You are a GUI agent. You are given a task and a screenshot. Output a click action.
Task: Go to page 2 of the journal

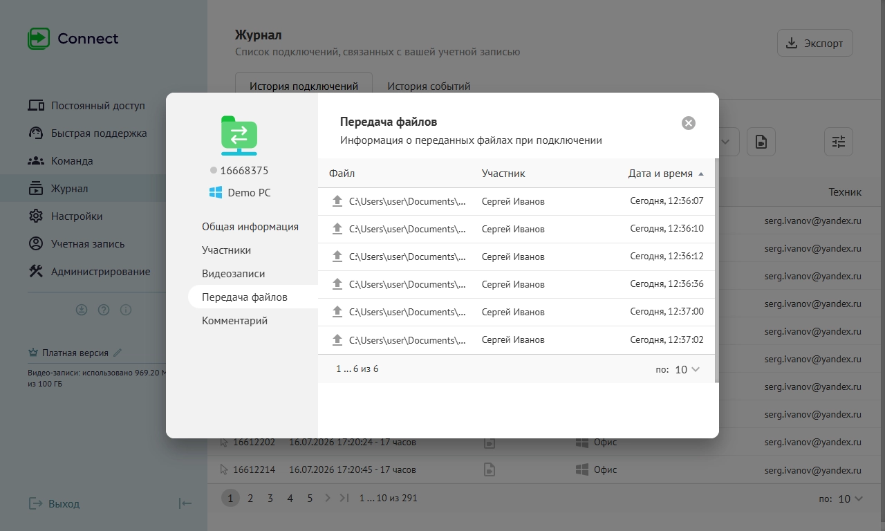pyautogui.click(x=250, y=498)
